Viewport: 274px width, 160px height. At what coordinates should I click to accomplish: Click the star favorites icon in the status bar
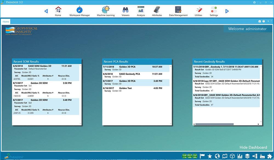point(210,156)
